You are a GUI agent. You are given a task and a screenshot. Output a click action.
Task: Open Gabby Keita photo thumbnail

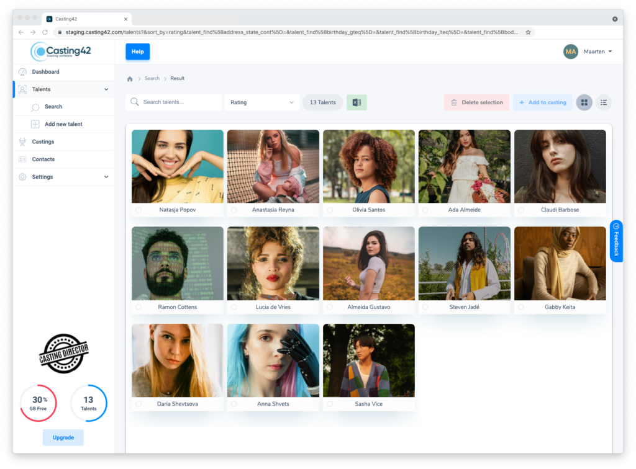pyautogui.click(x=560, y=264)
